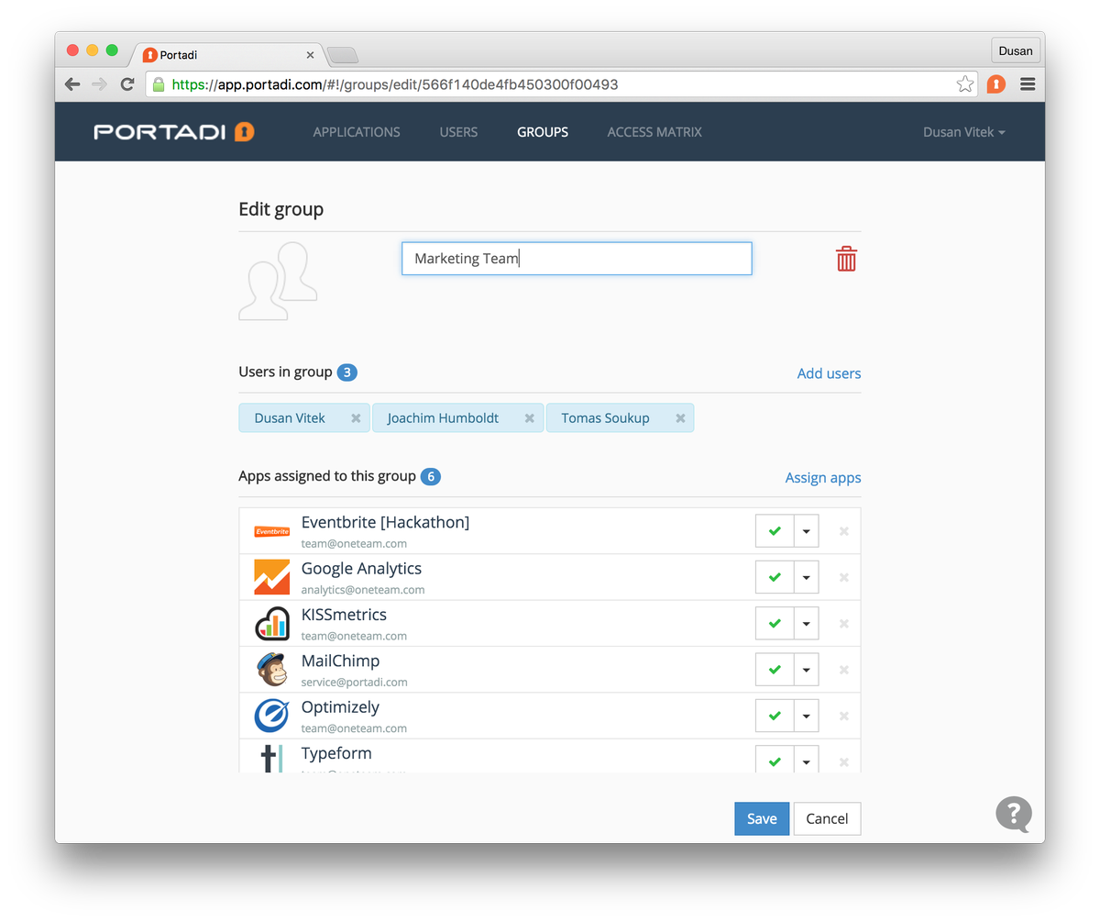Click the Assign apps link
The image size is (1100, 922).
823,478
